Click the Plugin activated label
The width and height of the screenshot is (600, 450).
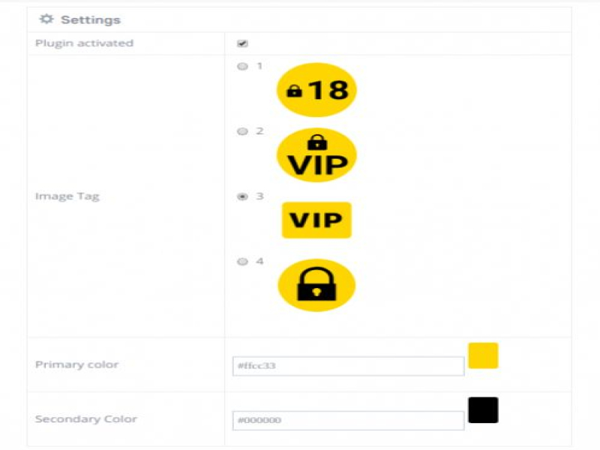(x=84, y=43)
